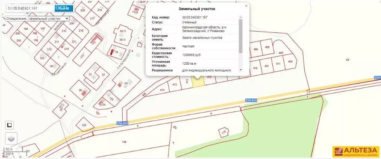Select parcel 64 on the map
This screenshot has height=159, width=381.
point(348,59)
